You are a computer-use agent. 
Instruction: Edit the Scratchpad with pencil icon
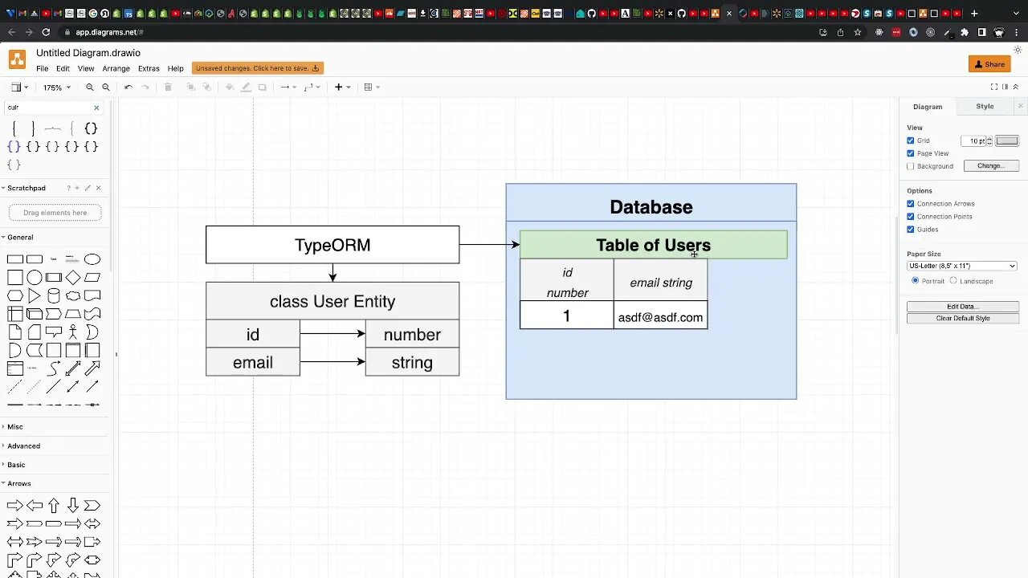pyautogui.click(x=88, y=188)
